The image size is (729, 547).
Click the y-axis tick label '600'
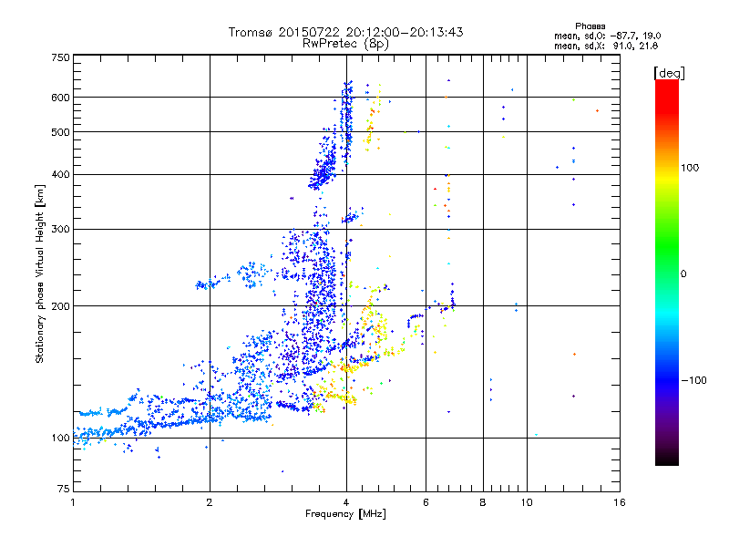[x=60, y=98]
